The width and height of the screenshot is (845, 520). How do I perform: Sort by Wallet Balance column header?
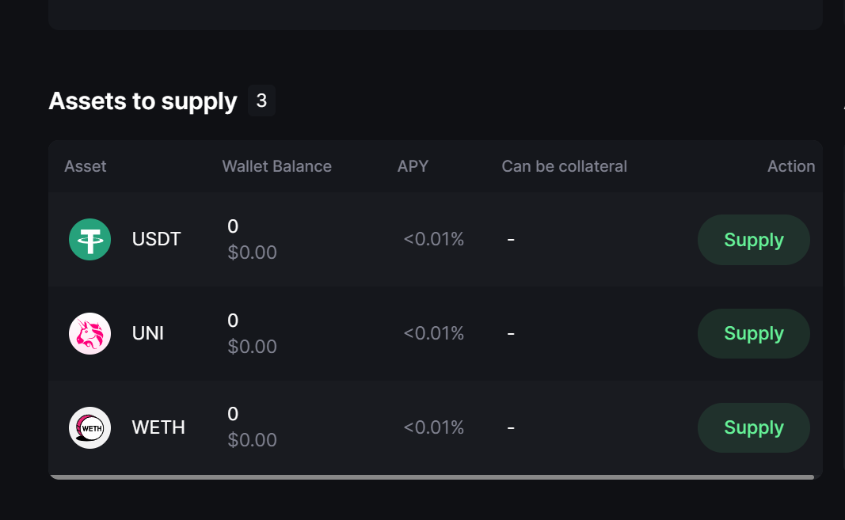click(276, 166)
